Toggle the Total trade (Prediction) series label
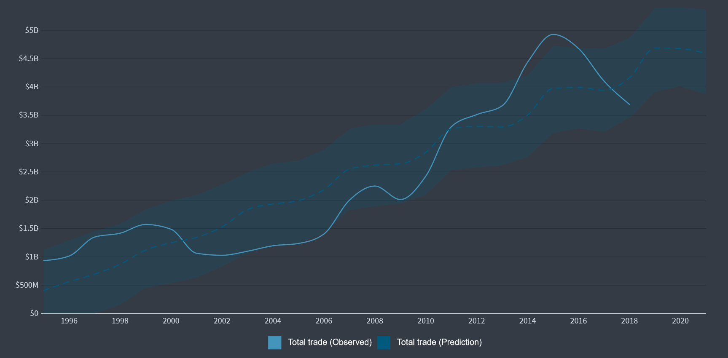728x358 pixels. click(x=439, y=342)
